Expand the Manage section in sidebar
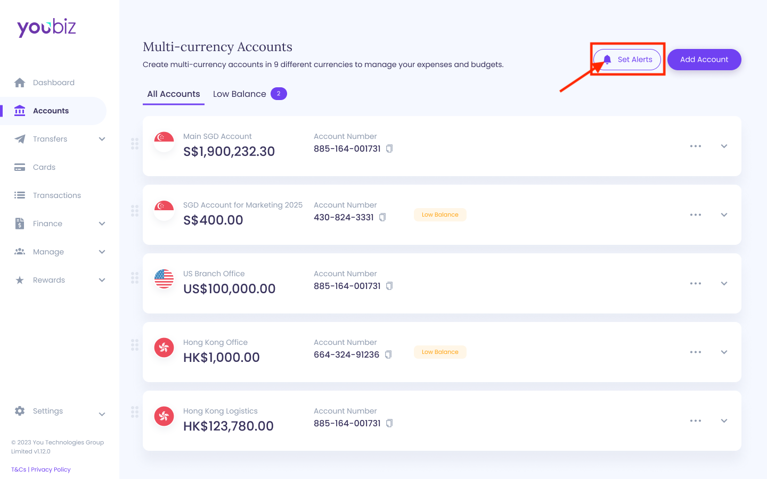This screenshot has height=479, width=767. click(x=102, y=252)
